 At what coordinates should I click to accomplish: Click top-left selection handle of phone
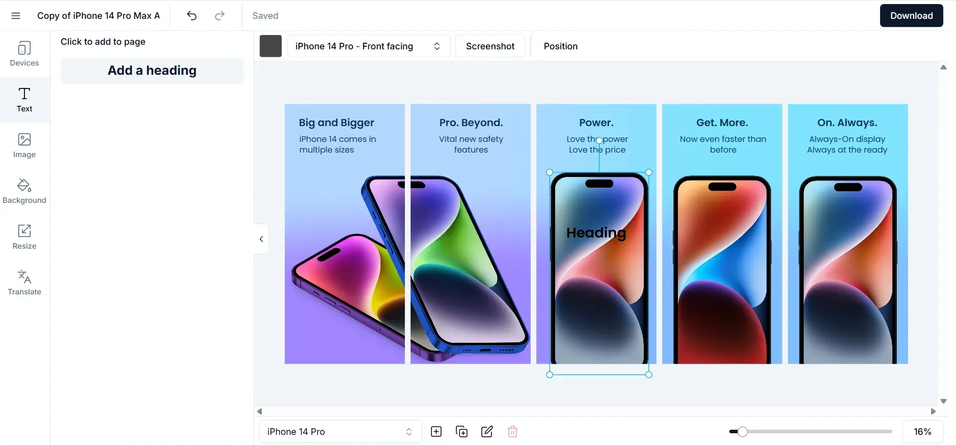coord(550,172)
